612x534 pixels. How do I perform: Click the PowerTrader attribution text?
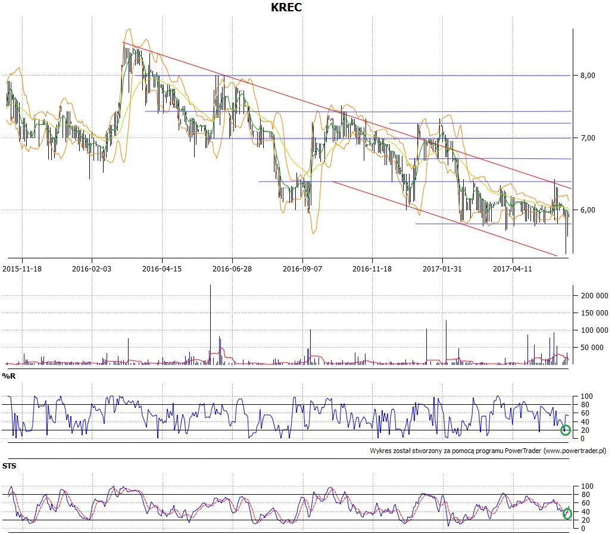coord(488,451)
